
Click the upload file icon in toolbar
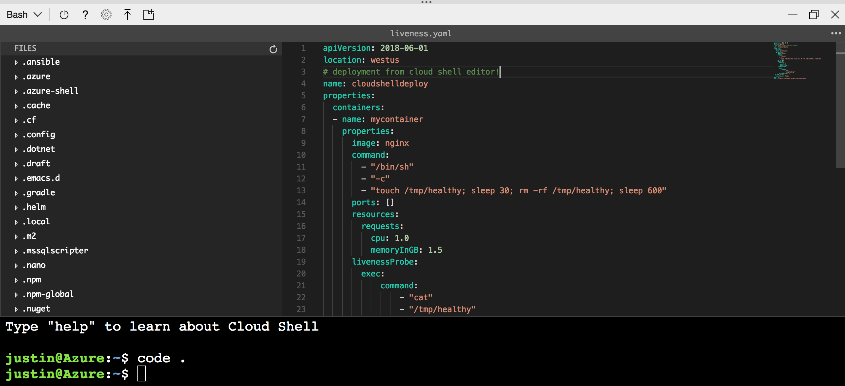[128, 15]
